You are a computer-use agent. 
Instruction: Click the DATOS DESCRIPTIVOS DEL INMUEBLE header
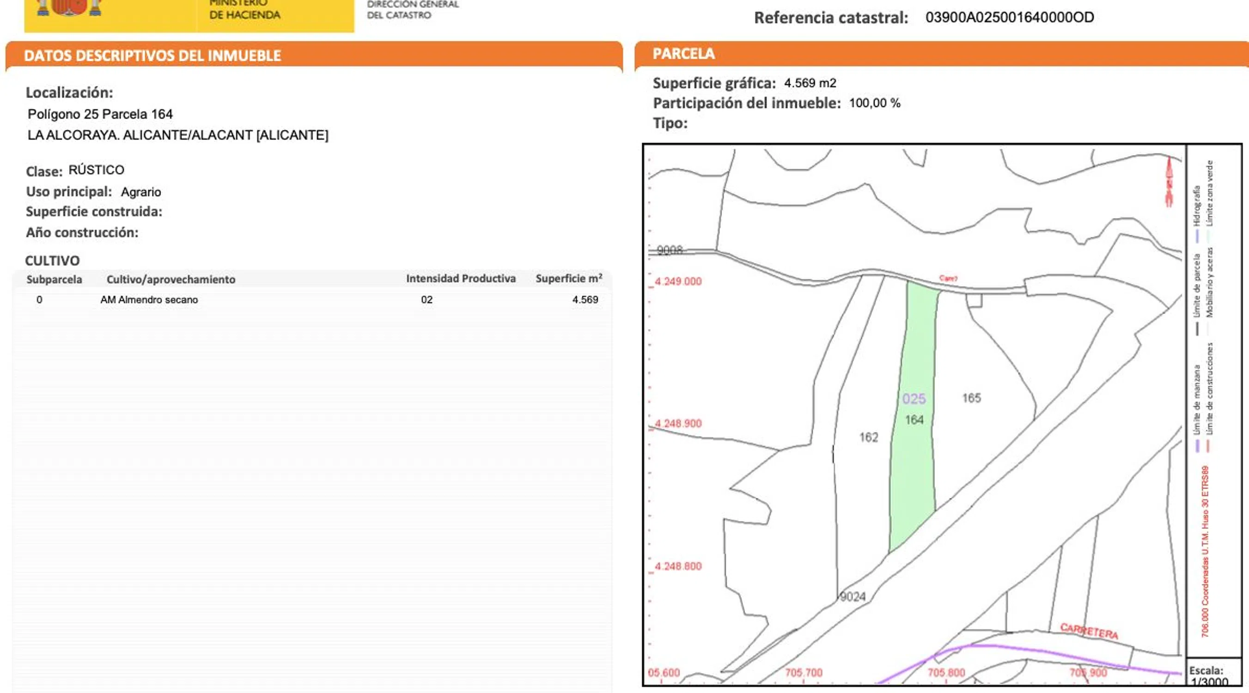click(152, 56)
